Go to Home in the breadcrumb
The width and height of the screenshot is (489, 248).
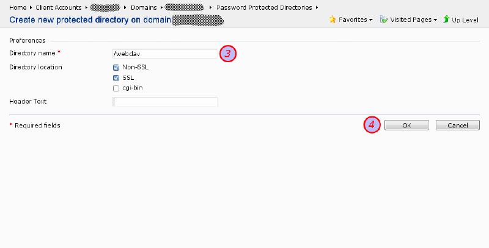(18, 7)
